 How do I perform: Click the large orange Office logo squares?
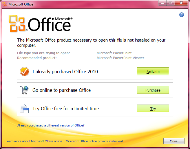tap(17, 23)
